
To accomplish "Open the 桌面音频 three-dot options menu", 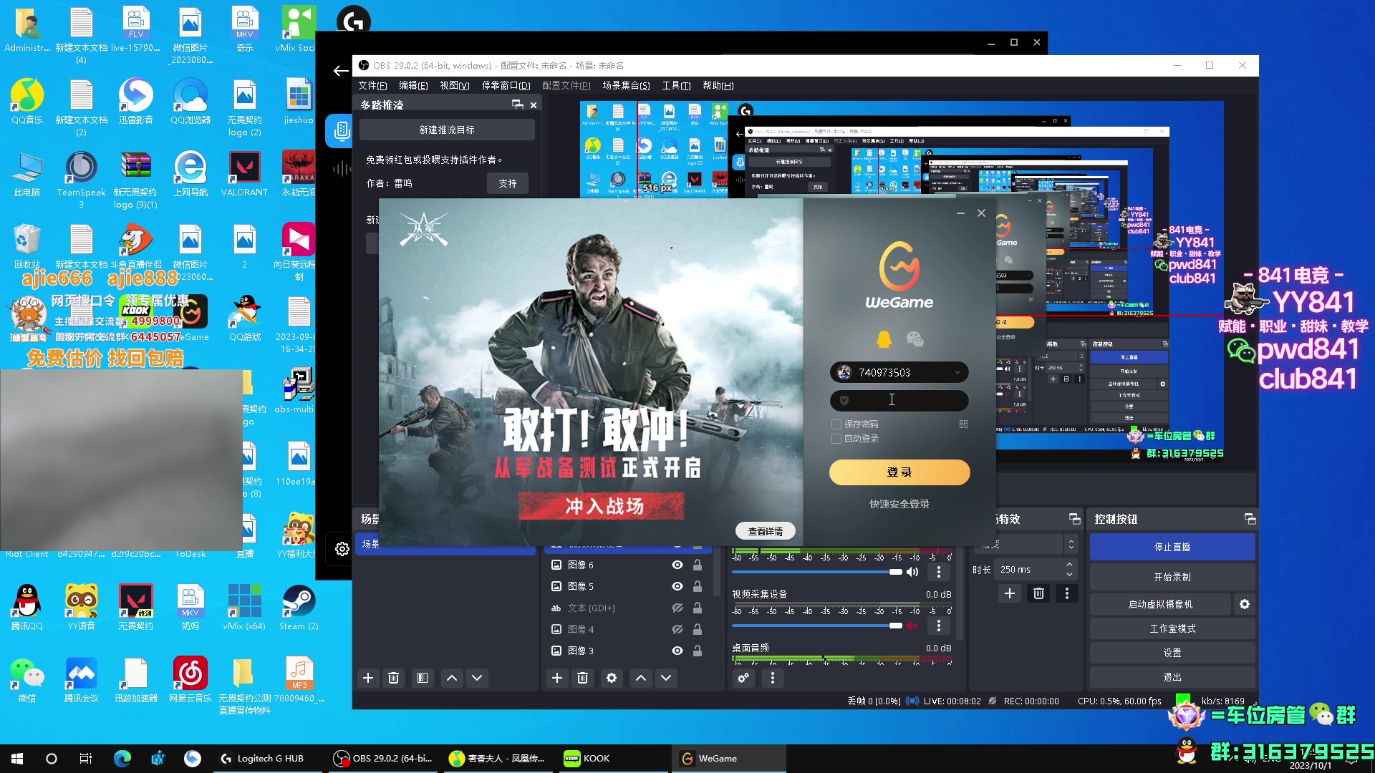I will (x=773, y=678).
